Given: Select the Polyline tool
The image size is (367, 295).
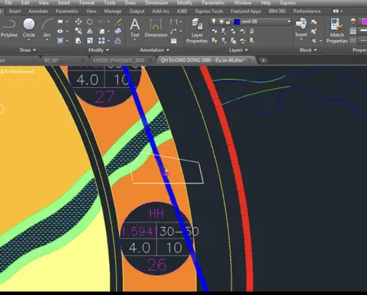Looking at the screenshot, I should pyautogui.click(x=9, y=29).
